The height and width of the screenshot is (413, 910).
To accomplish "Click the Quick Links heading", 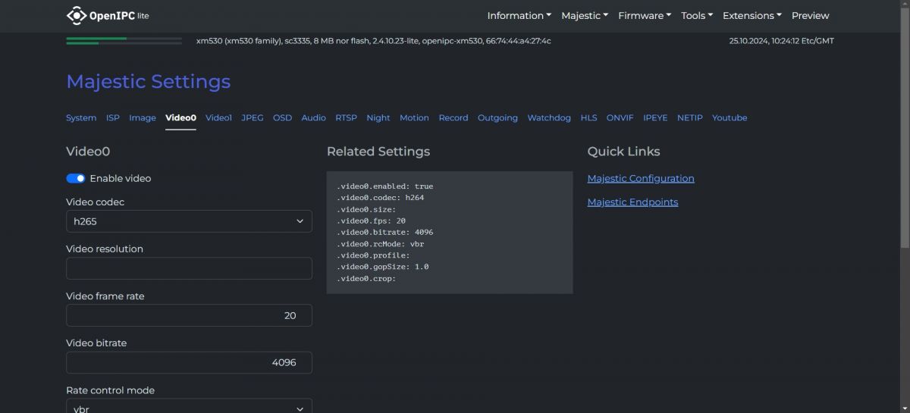I will click(x=623, y=152).
